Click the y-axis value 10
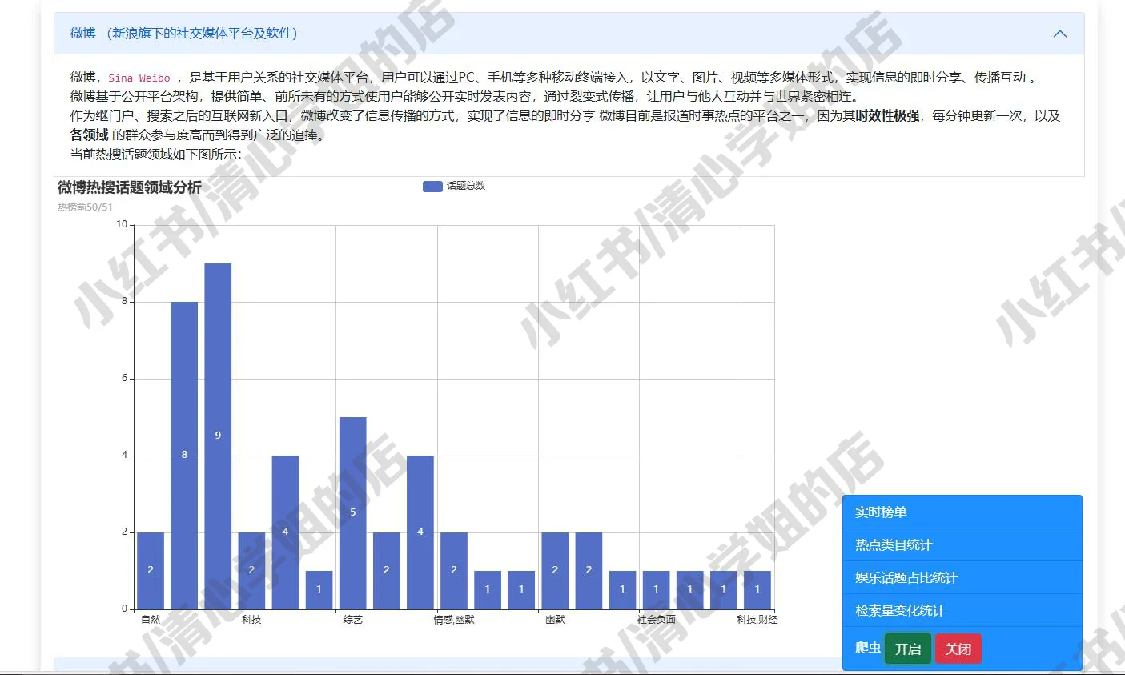The image size is (1125, 675). pyautogui.click(x=122, y=224)
